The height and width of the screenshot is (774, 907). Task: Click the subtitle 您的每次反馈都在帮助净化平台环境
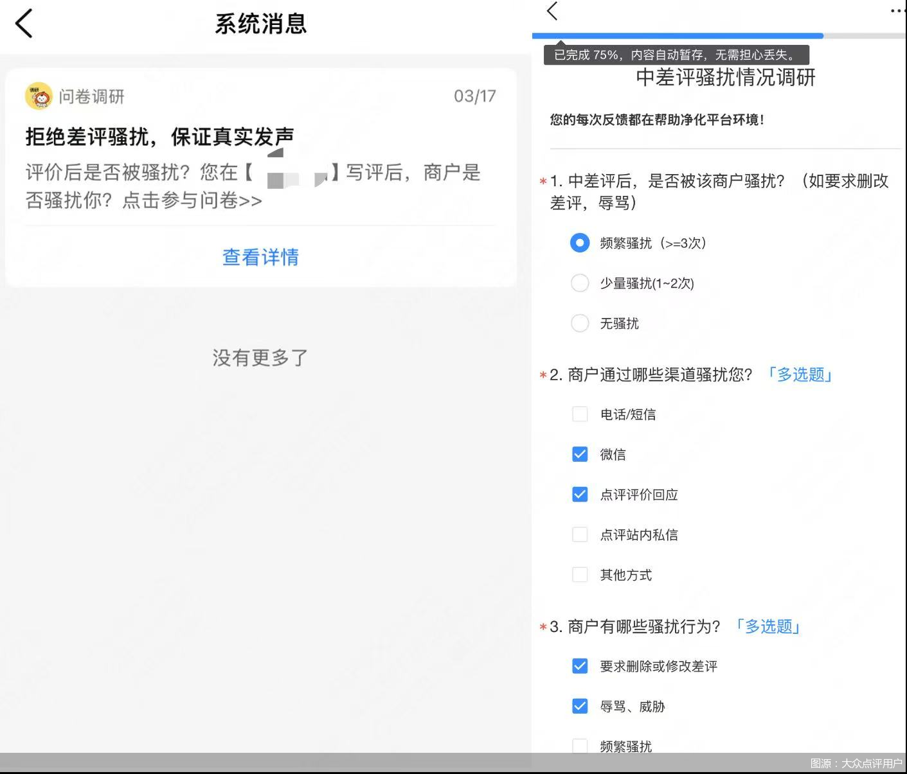[657, 119]
